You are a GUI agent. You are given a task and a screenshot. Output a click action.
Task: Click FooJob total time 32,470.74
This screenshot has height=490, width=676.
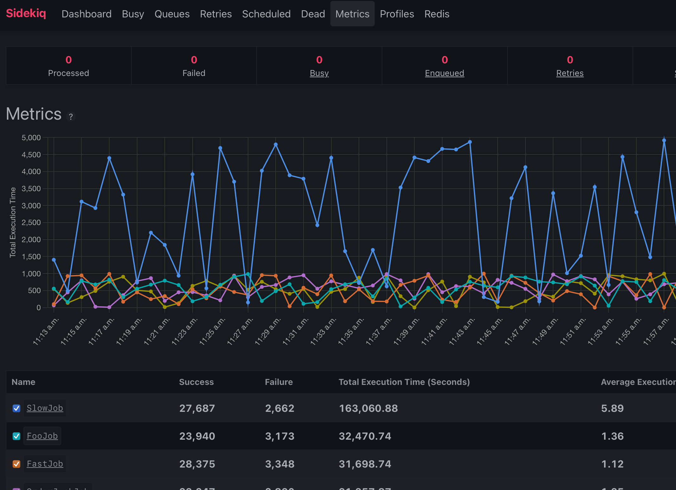[365, 436]
